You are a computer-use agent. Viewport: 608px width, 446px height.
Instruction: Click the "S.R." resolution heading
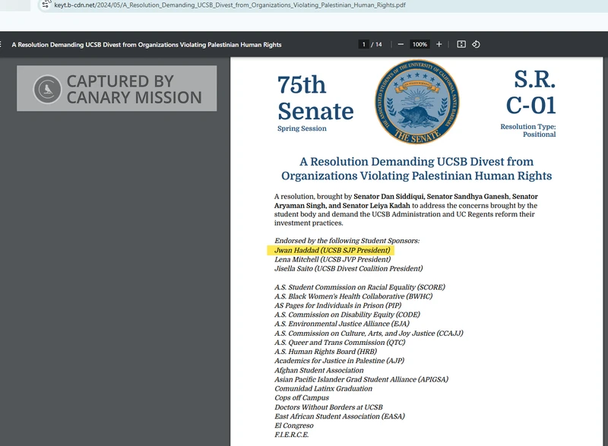coord(535,79)
